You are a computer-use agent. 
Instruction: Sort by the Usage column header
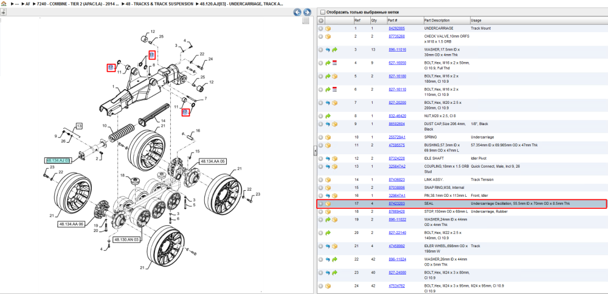coord(538,20)
